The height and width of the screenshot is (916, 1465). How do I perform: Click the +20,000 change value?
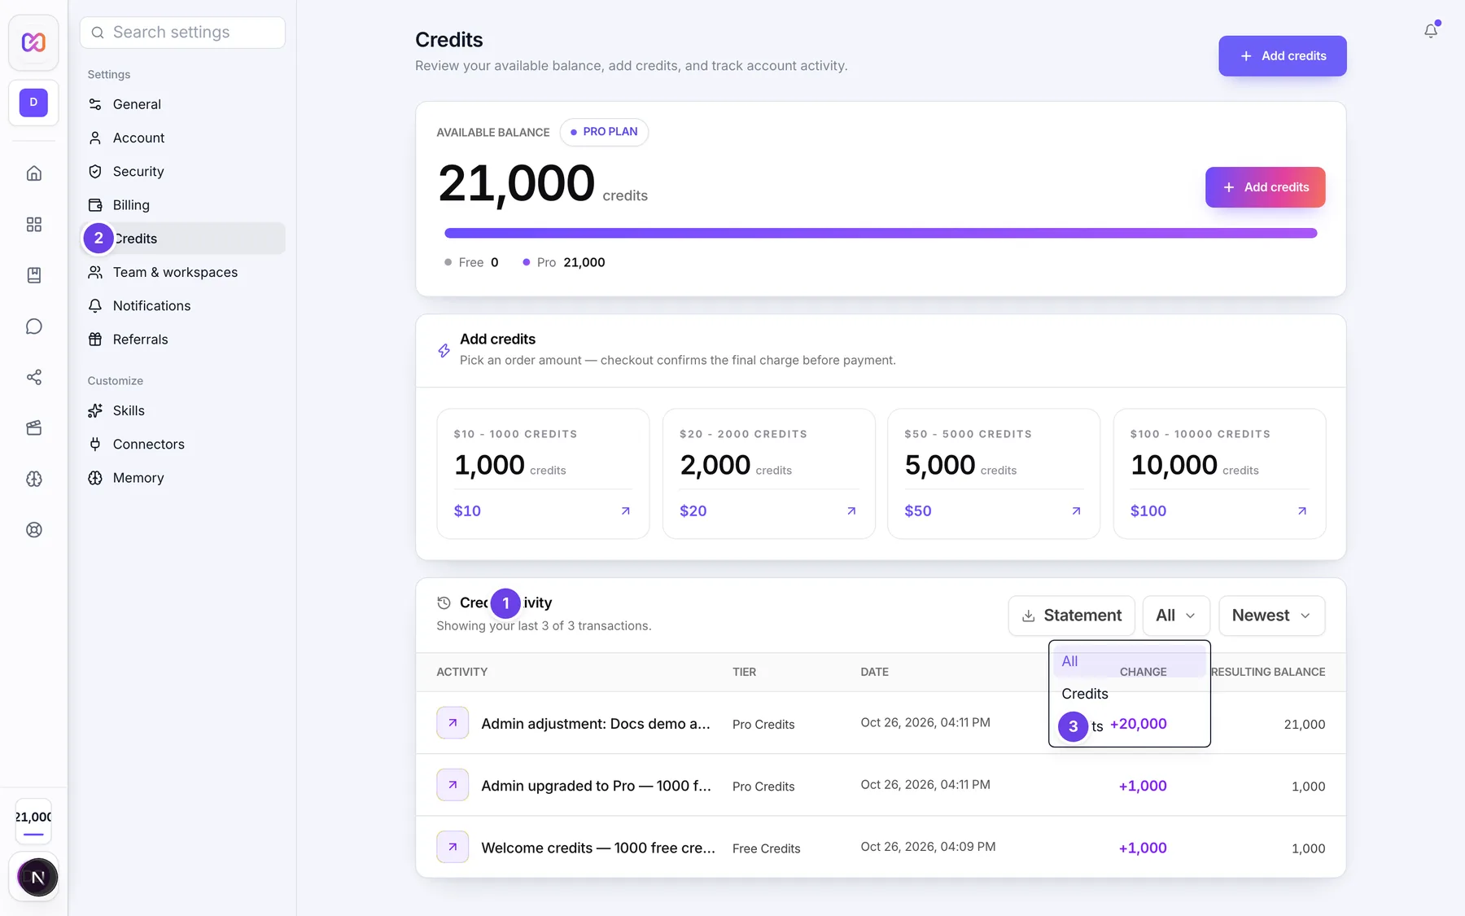pos(1138,724)
